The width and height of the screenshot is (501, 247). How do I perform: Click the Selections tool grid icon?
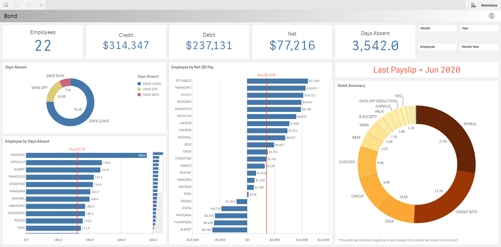(473, 5)
